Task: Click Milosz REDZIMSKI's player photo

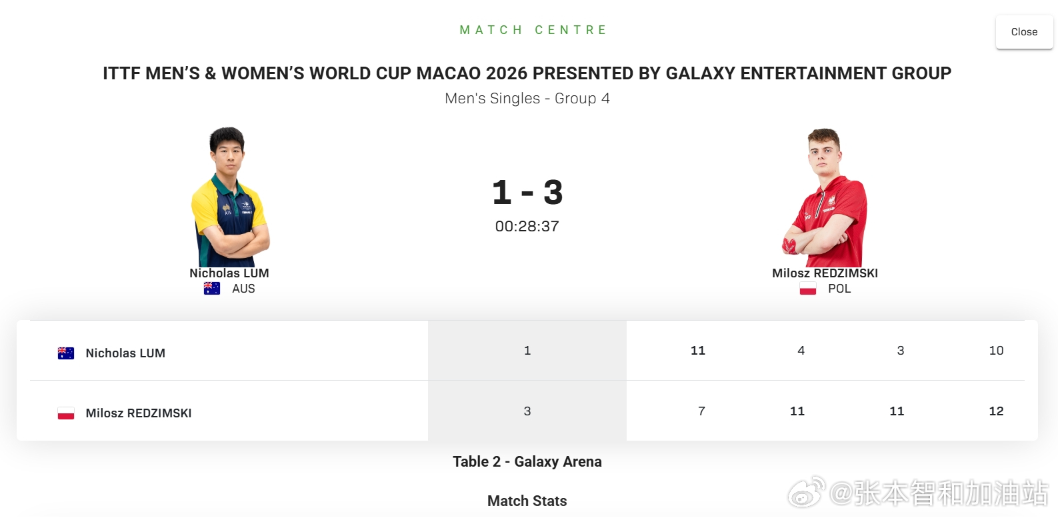Action: click(825, 198)
